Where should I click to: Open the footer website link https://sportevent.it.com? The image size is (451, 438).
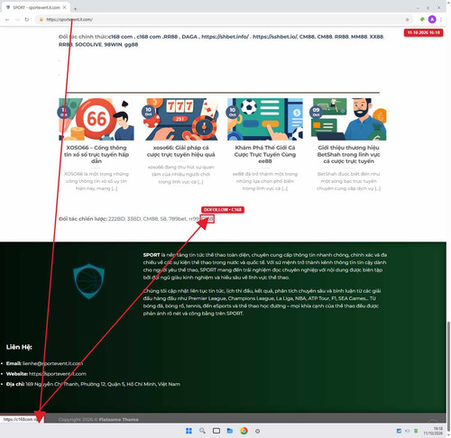click(58, 374)
